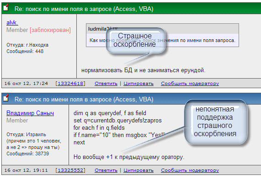Open message link 13325552

tap(70, 170)
